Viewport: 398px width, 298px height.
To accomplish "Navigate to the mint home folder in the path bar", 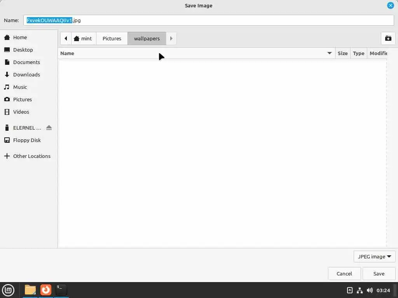I will [x=84, y=38].
